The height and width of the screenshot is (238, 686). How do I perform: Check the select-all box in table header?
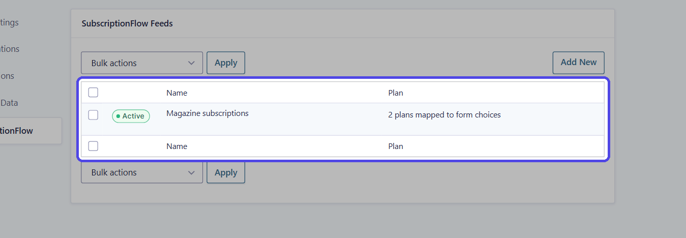click(93, 93)
